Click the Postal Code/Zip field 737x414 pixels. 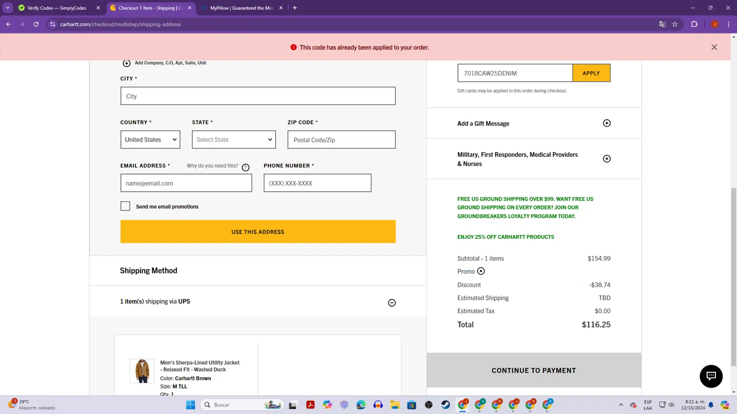341,139
